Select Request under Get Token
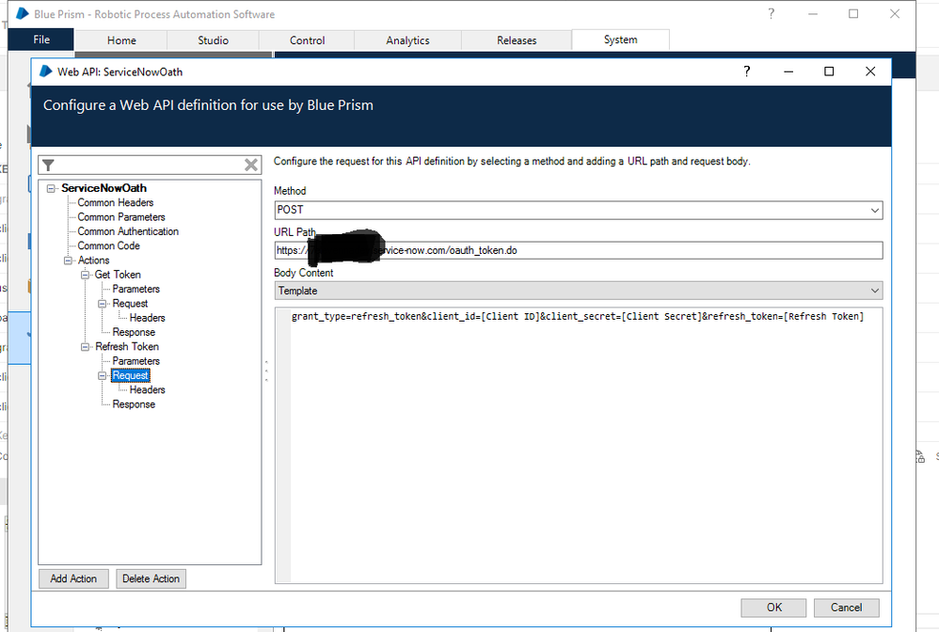The image size is (939, 632). tap(130, 304)
